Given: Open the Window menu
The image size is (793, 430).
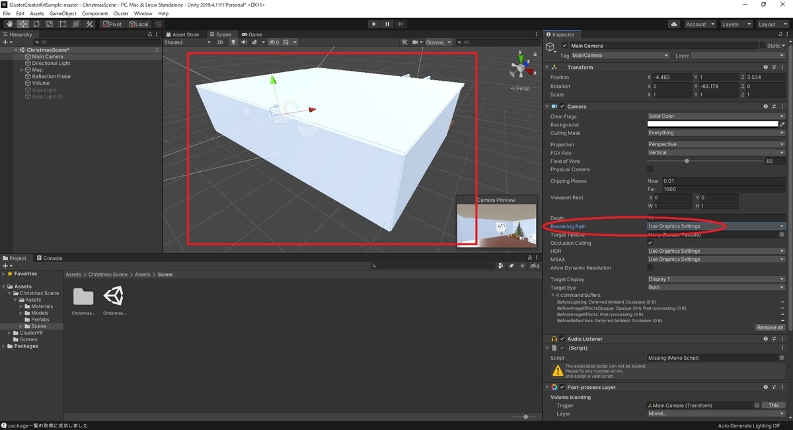Looking at the screenshot, I should pos(143,13).
